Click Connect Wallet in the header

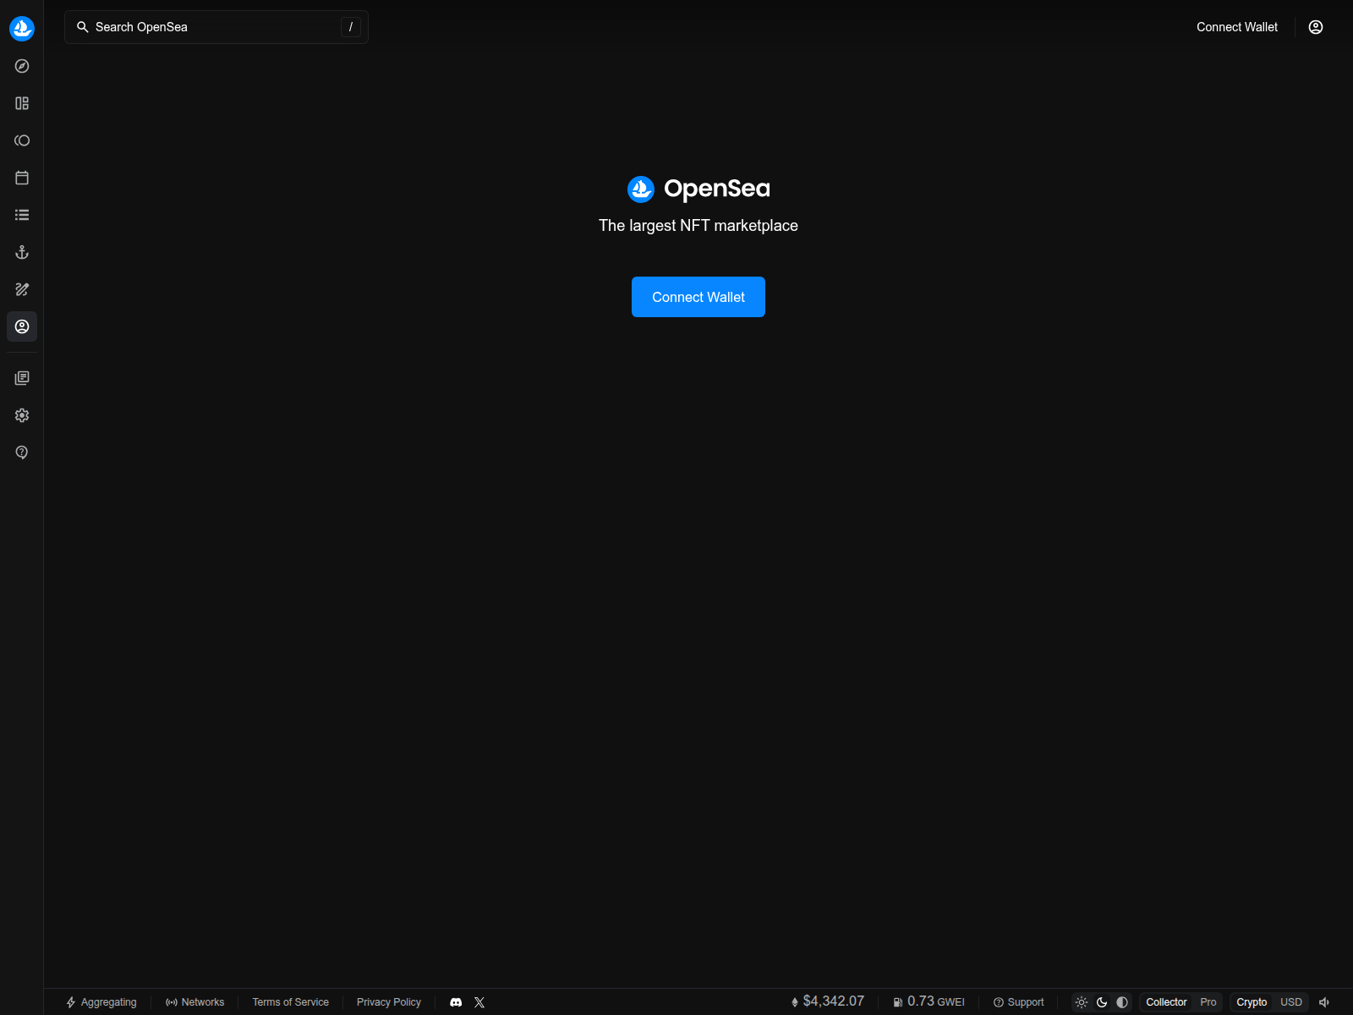pyautogui.click(x=1237, y=27)
